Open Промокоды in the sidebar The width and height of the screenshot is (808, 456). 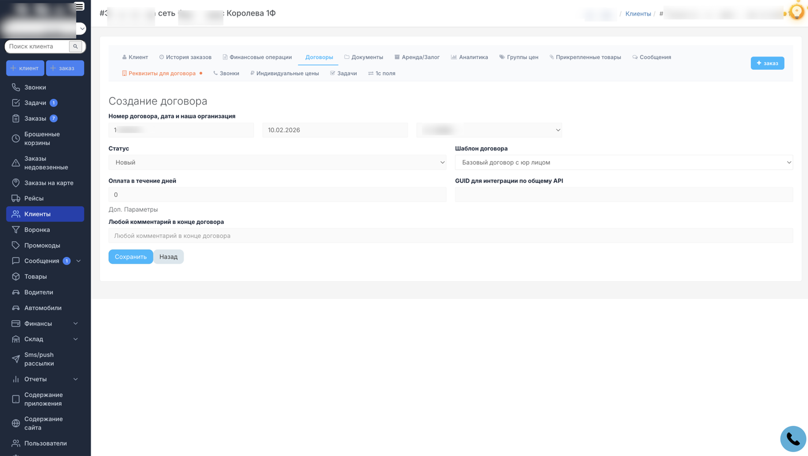pos(42,245)
